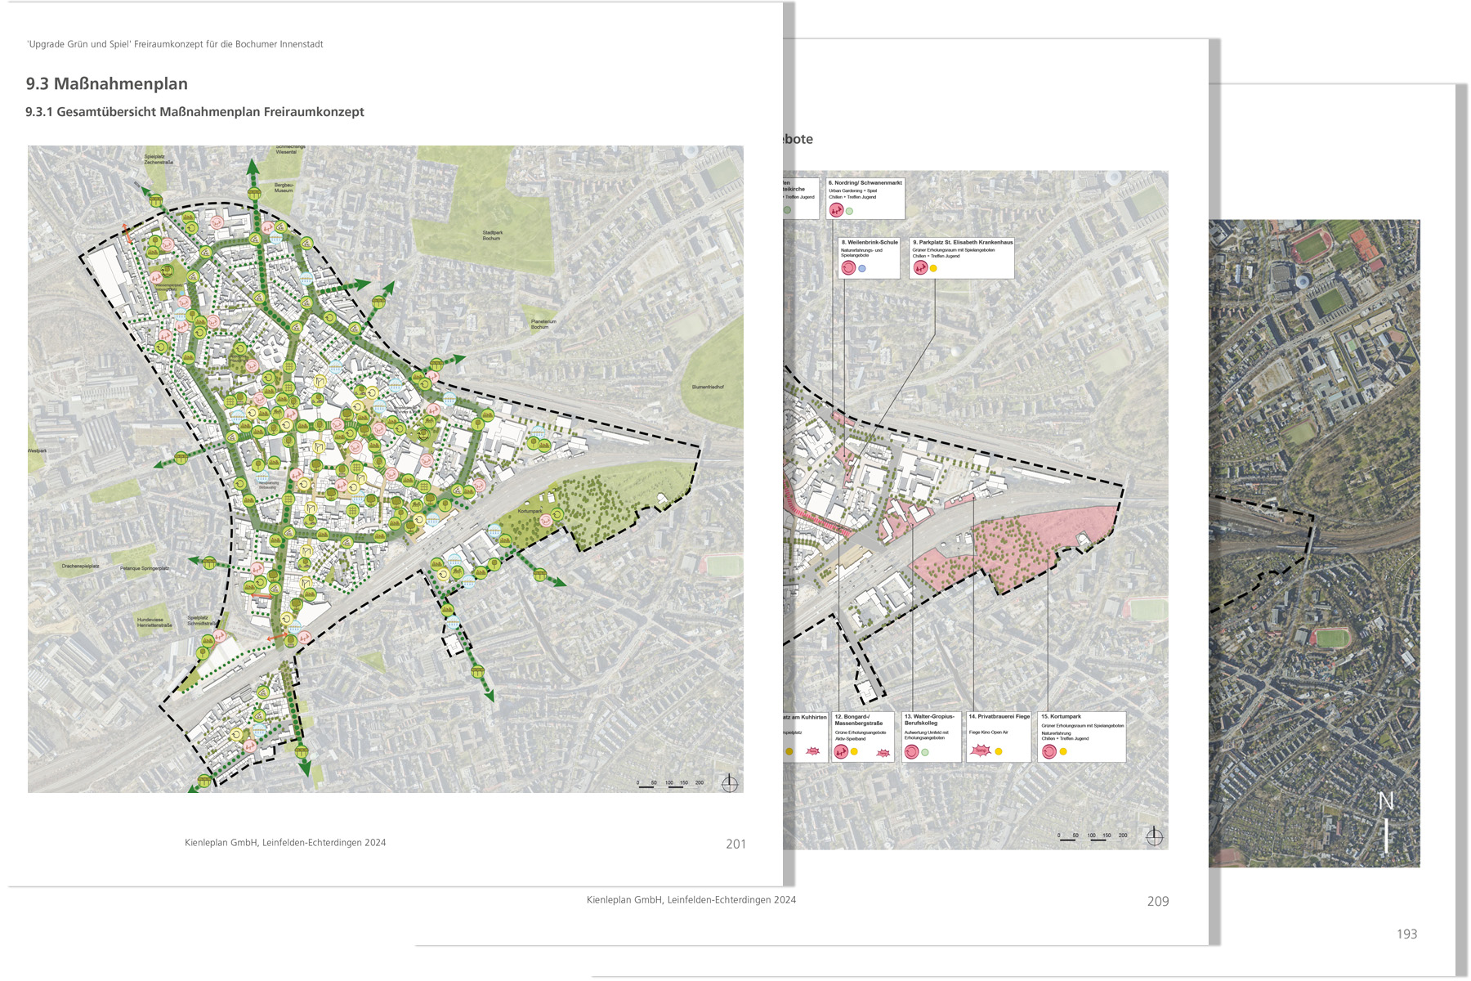Click the pink circular-arrow icon in the Kortumpark box
Viewport: 1471px width, 981px height.
pyautogui.click(x=1049, y=751)
